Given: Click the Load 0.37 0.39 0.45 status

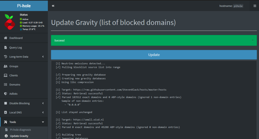Looking at the screenshot, I should coord(32,23).
